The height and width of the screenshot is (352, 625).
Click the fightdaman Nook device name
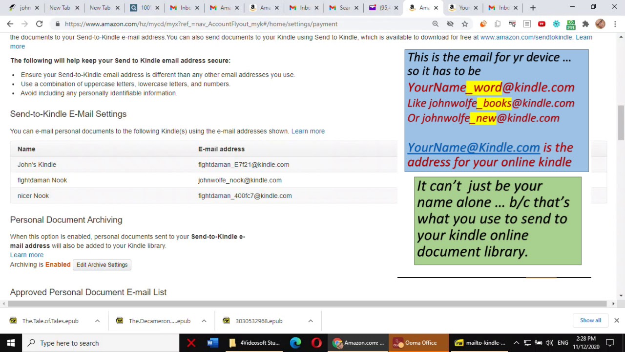42,180
